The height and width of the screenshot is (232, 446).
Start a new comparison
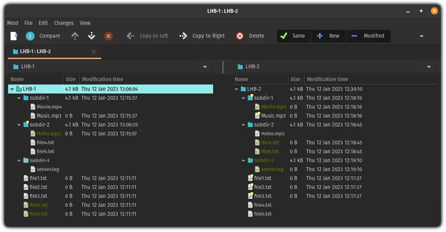[x=14, y=36]
